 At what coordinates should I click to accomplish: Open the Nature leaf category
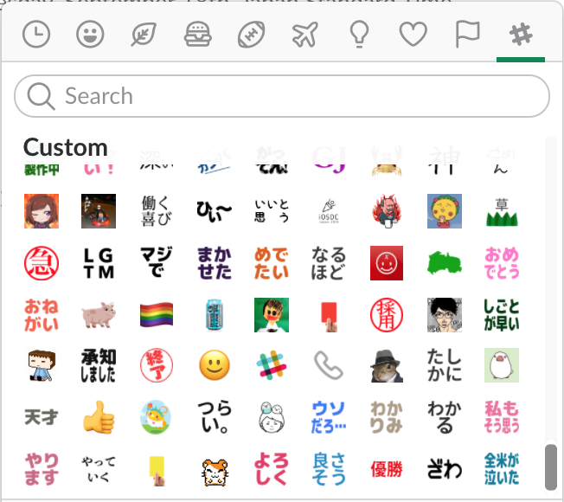(144, 35)
